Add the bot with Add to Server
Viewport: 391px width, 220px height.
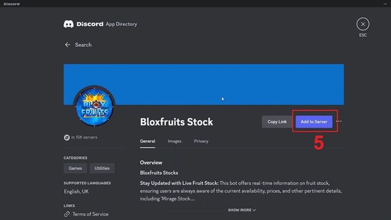pyautogui.click(x=314, y=122)
